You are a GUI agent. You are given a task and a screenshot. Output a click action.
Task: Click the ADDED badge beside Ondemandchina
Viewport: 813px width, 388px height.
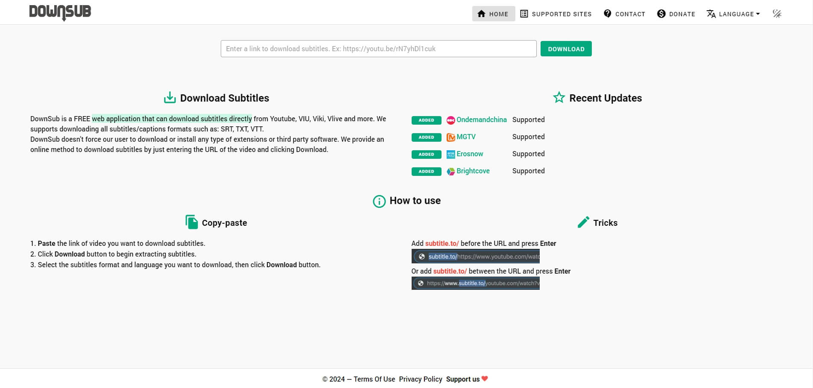[426, 120]
